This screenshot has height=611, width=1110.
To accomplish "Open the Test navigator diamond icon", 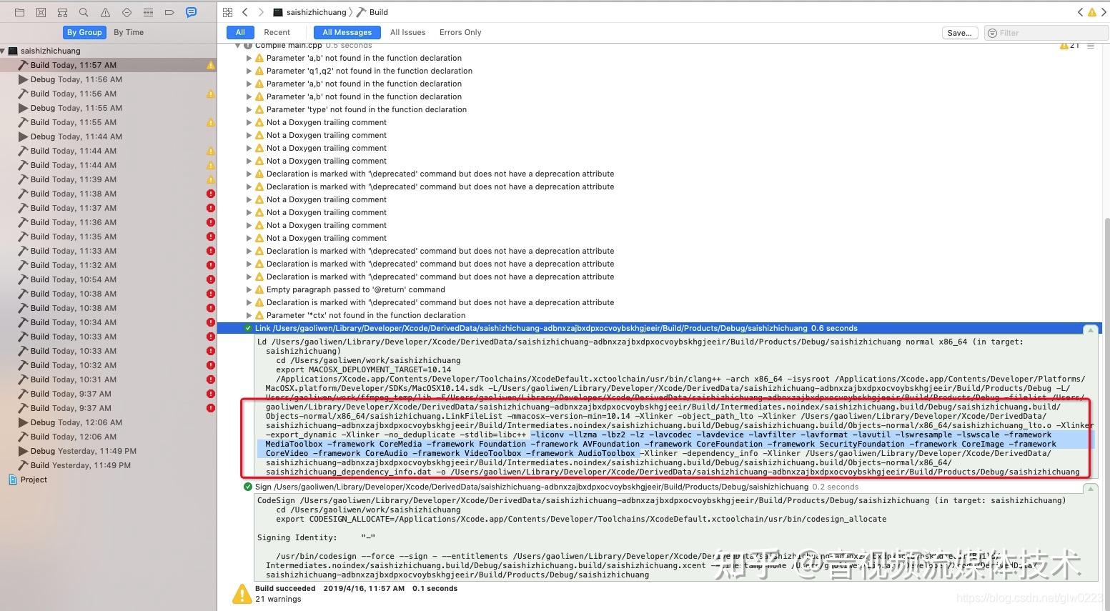I will pos(127,12).
